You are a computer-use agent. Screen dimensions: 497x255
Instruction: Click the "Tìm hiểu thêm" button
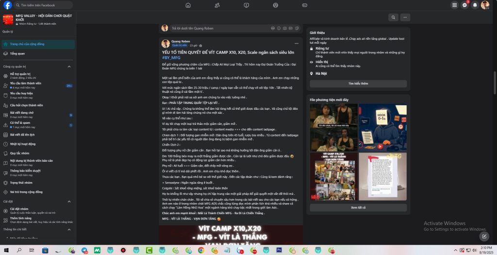pyautogui.click(x=358, y=84)
